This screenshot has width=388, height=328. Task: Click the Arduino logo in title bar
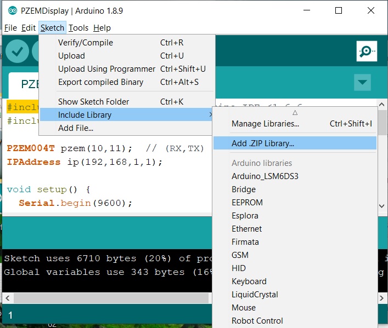13,10
